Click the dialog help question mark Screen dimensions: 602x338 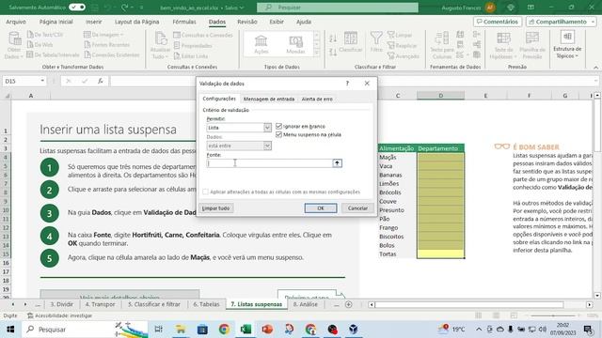click(x=347, y=84)
